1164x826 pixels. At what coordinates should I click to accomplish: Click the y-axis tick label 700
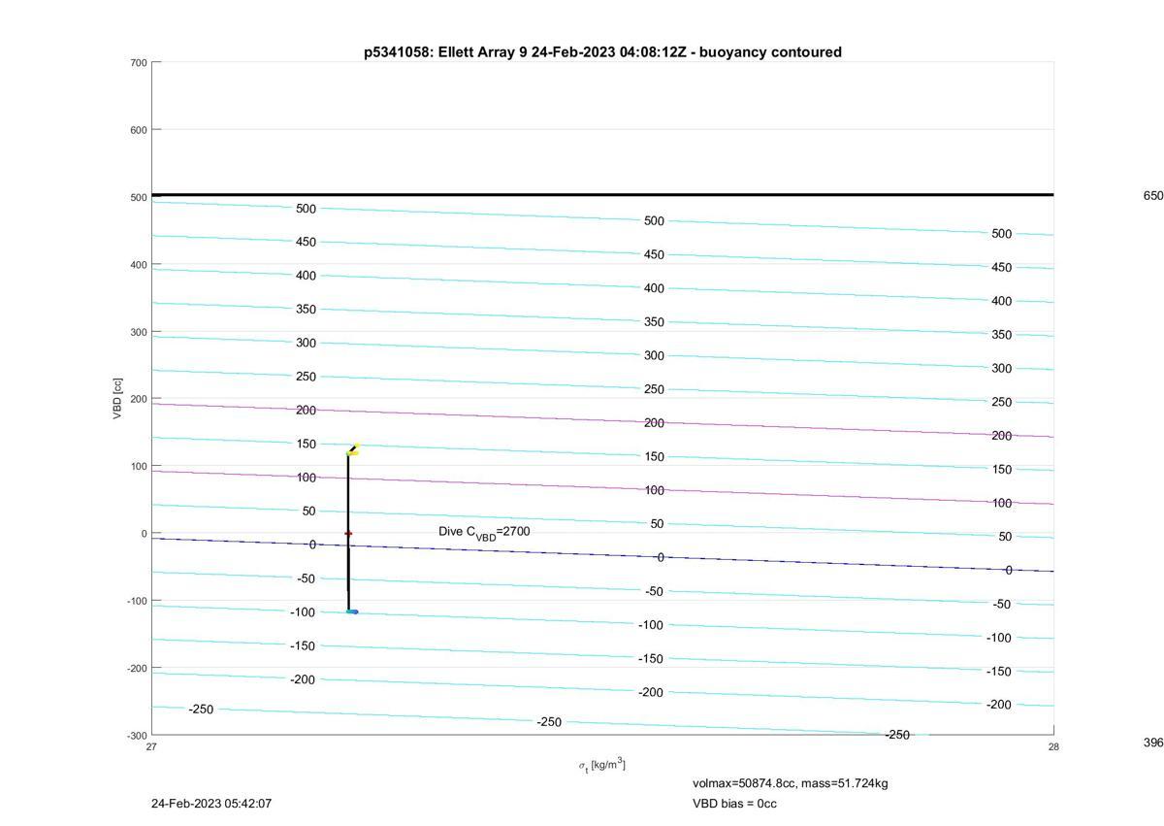pos(138,63)
